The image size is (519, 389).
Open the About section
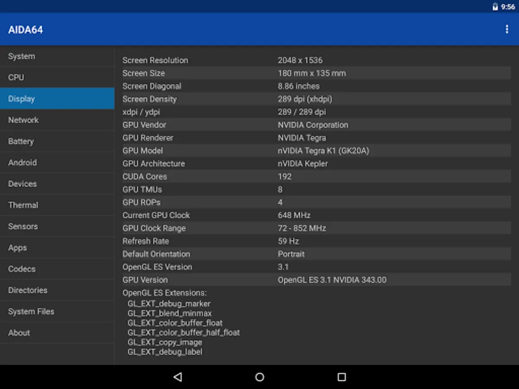click(57, 333)
